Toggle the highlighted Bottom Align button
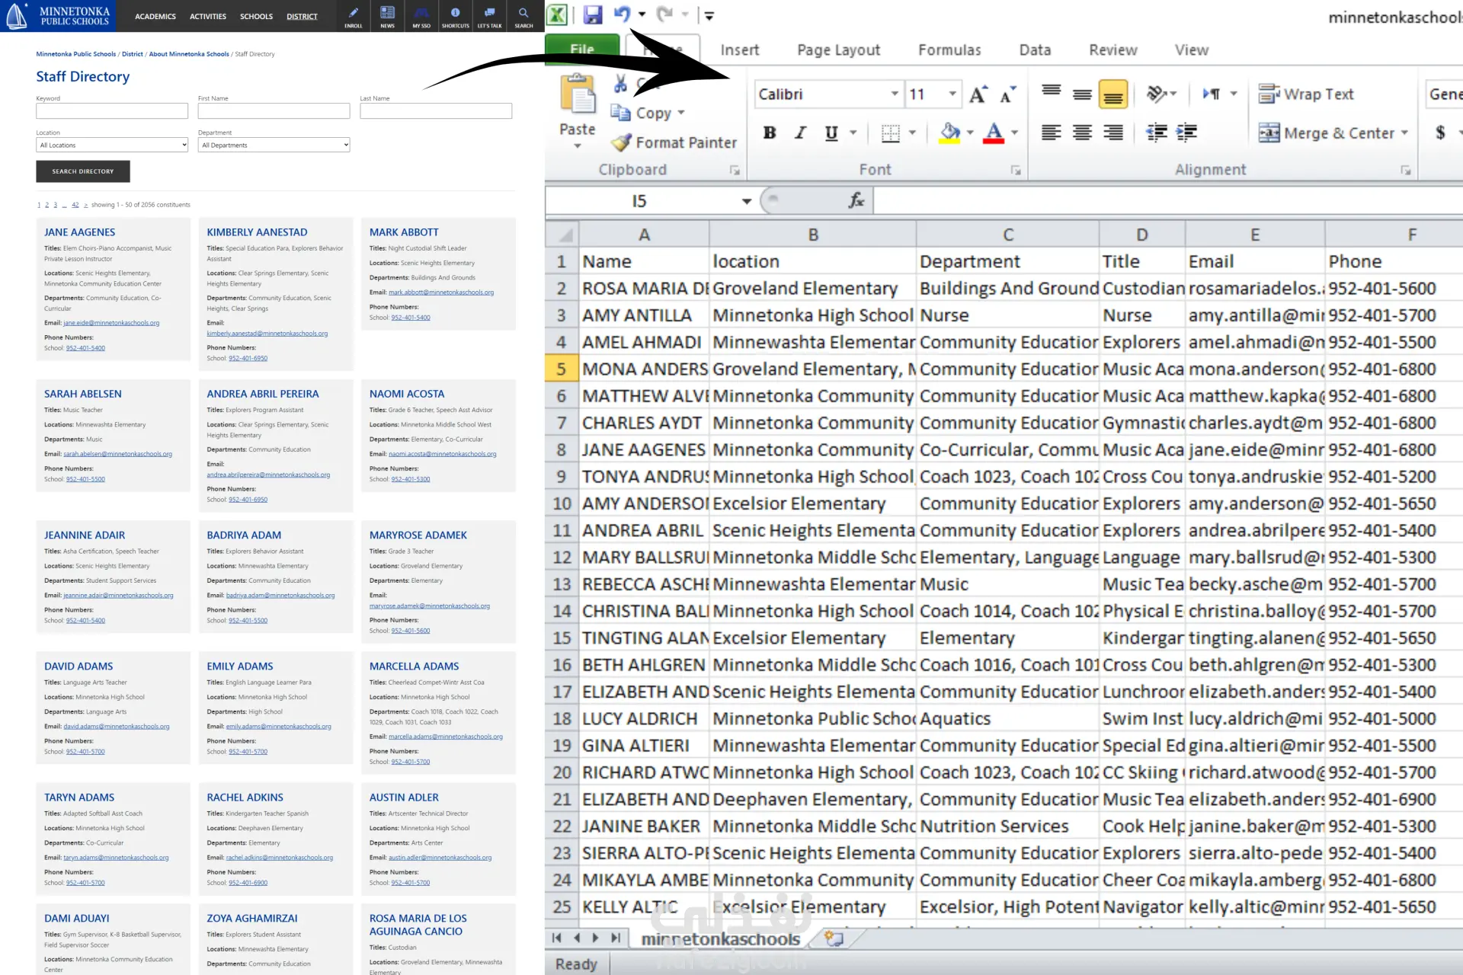The width and height of the screenshot is (1463, 975). point(1113,94)
